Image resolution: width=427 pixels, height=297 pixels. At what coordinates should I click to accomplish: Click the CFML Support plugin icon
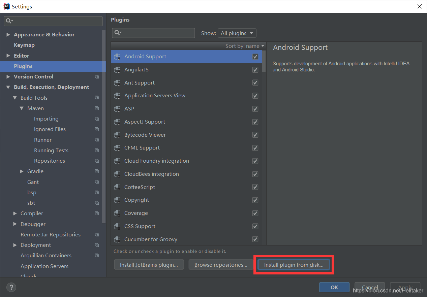tap(117, 148)
